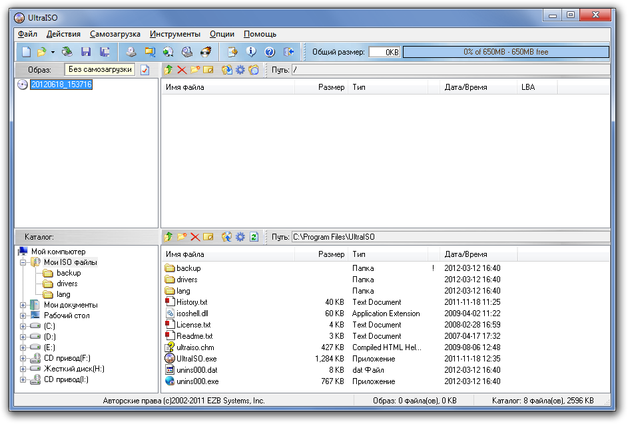
Task: Click the Без самозагрузки button
Action: point(100,69)
